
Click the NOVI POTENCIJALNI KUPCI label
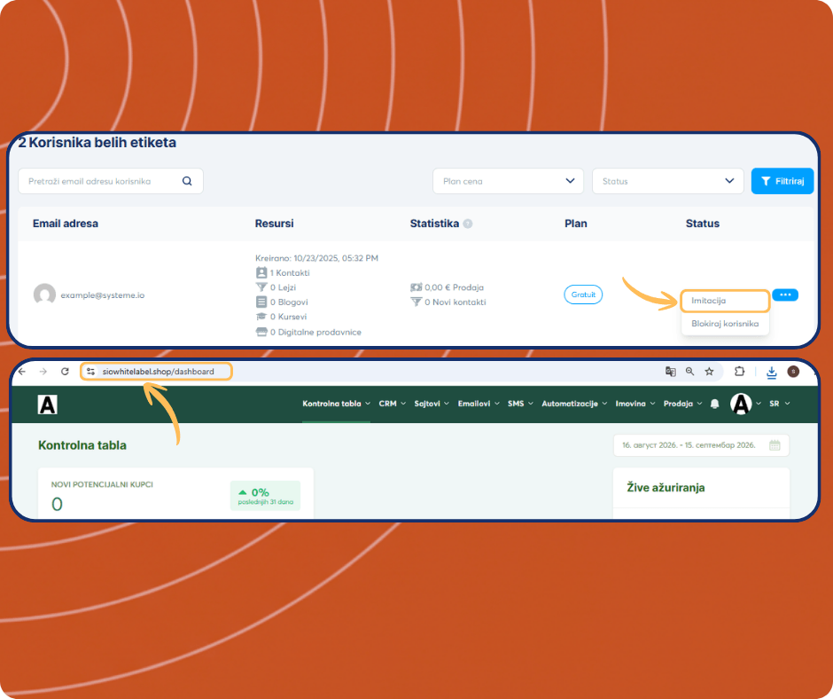[x=102, y=484]
